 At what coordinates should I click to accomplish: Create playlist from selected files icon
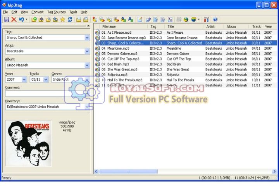click(86, 19)
